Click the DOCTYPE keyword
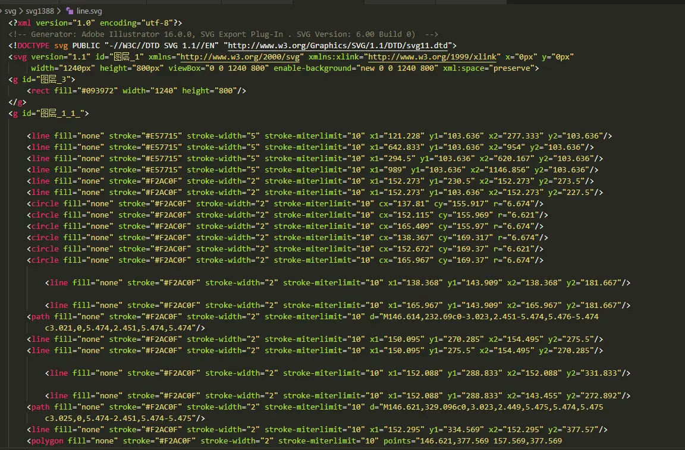The image size is (685, 450). [x=34, y=45]
